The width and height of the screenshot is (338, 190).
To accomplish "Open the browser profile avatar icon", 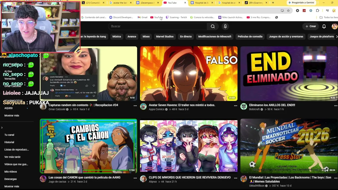I will [x=334, y=11].
